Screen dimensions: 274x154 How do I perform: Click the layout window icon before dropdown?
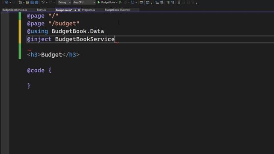tap(148, 2)
